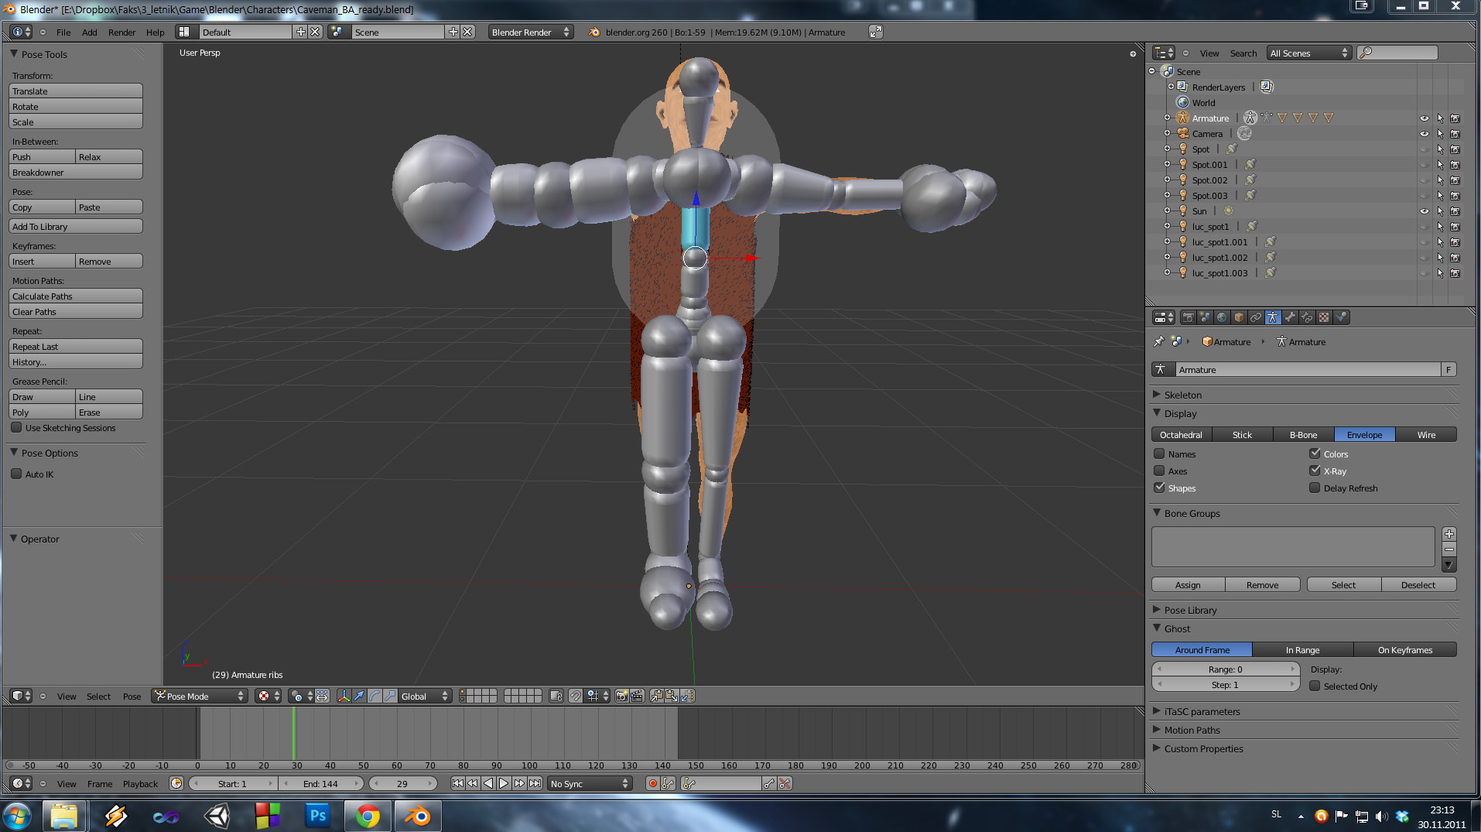Toggle the timeline record button
The image size is (1481, 832).
(652, 783)
